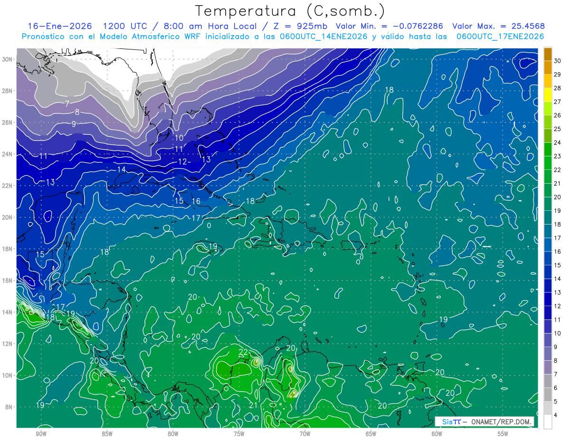This screenshot has height=440, width=570.
Task: Click the "22" contour label on the map
Action: [243, 352]
